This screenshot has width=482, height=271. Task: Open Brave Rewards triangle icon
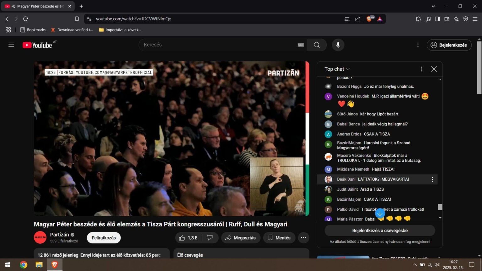tap(380, 19)
